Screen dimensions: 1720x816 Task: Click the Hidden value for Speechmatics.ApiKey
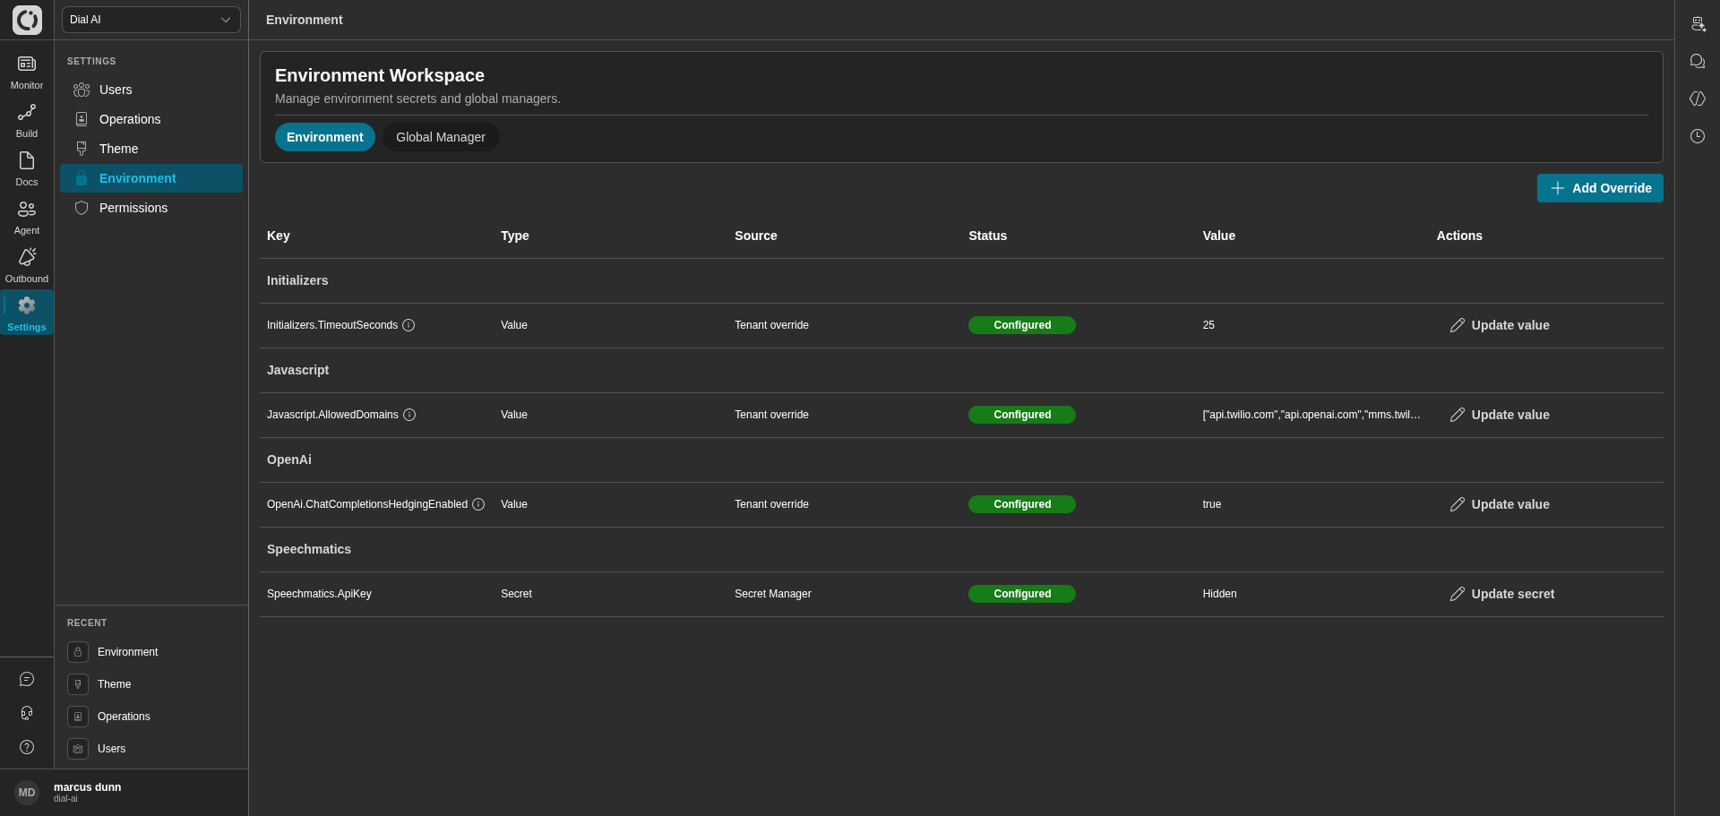pos(1219,594)
